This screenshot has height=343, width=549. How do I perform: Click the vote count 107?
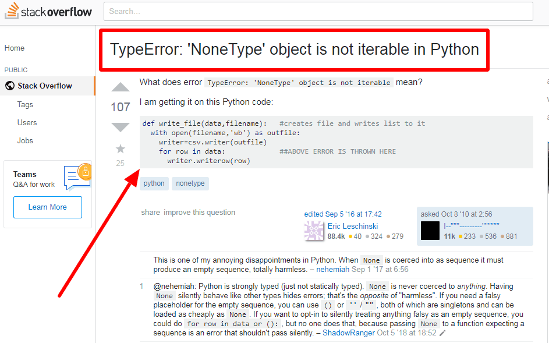[121, 107]
